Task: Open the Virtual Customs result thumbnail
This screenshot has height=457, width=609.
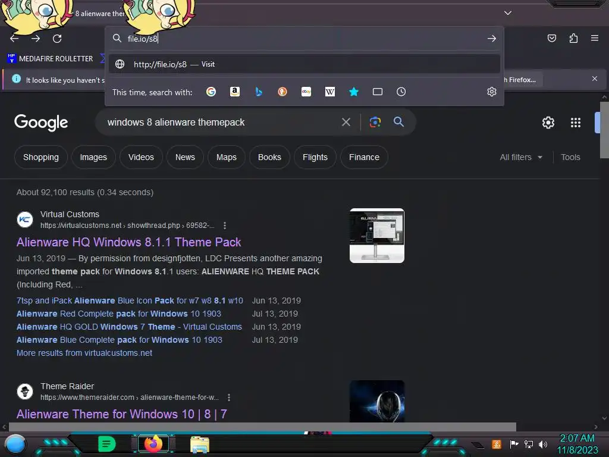Action: (376, 236)
